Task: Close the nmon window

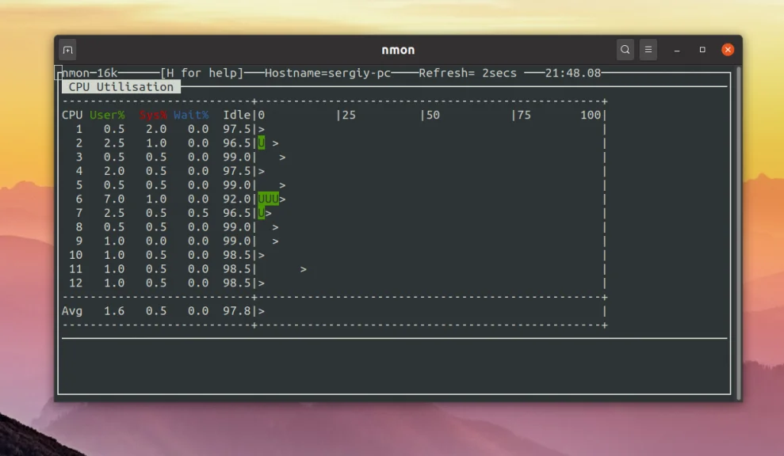Action: point(728,50)
